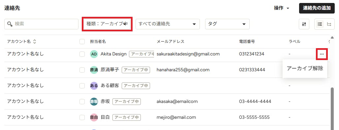
Task: Click the 赤坂 avatar icon
Action: 94,101
